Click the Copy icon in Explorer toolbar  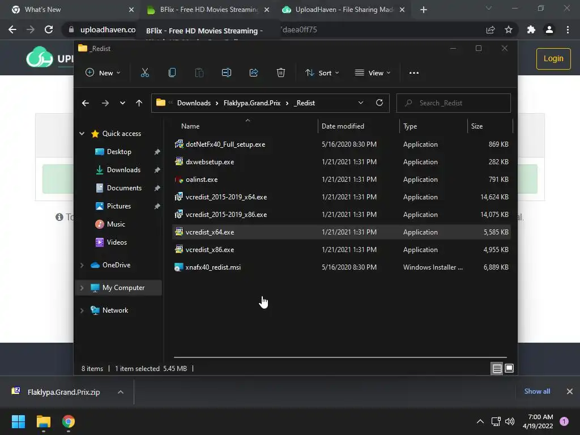pos(172,73)
